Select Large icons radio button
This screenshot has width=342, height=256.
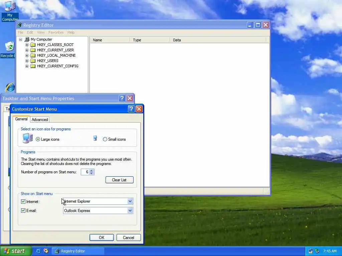click(38, 139)
